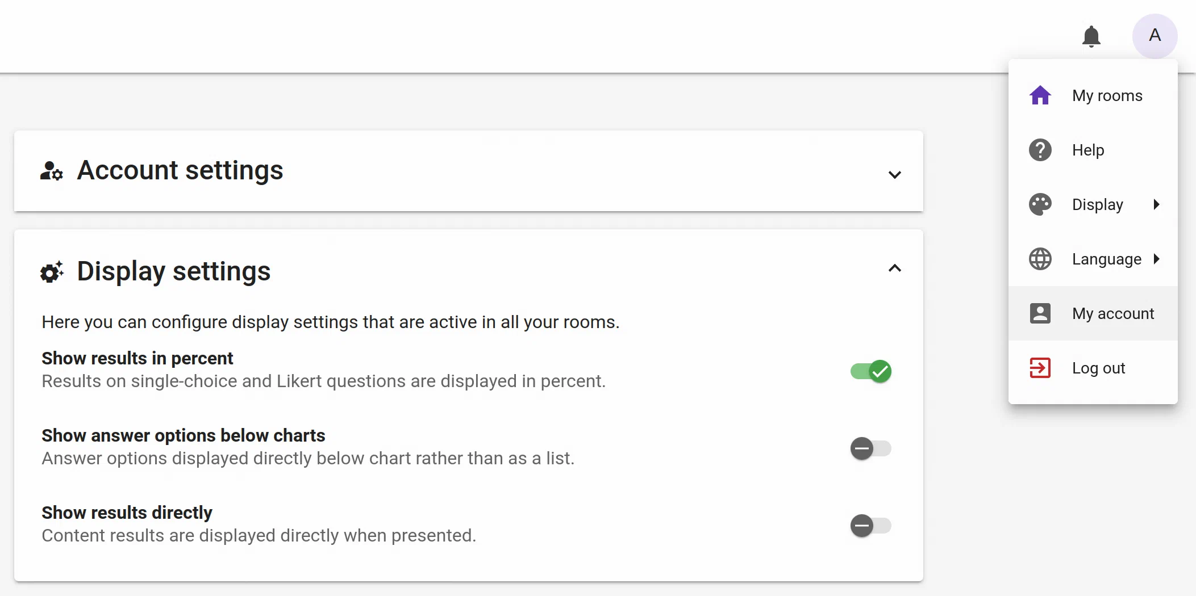Enable Show answer options below charts

[870, 449]
